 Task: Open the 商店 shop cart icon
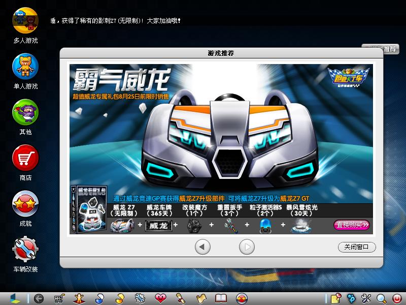[x=25, y=158]
